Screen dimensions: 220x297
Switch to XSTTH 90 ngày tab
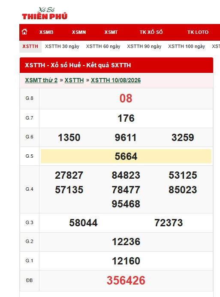[x=144, y=46]
